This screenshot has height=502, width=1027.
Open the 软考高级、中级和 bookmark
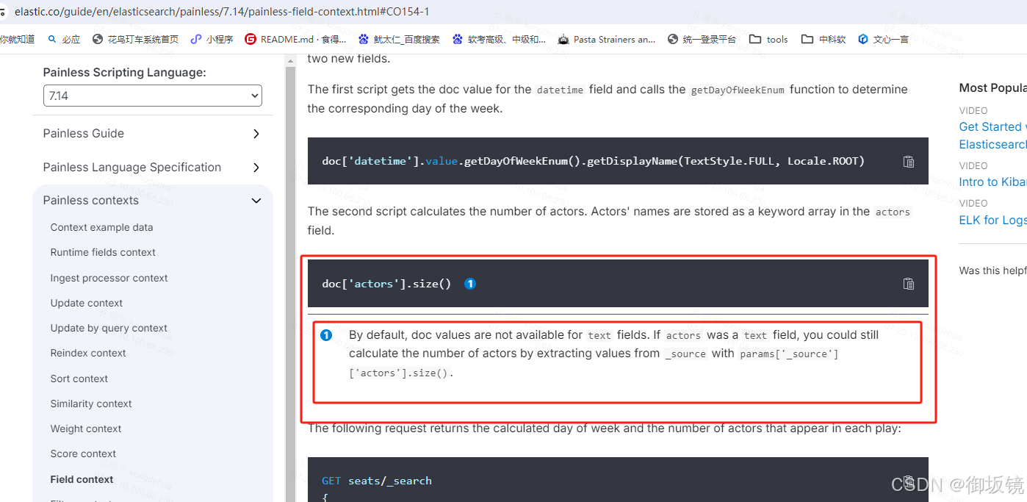click(499, 40)
